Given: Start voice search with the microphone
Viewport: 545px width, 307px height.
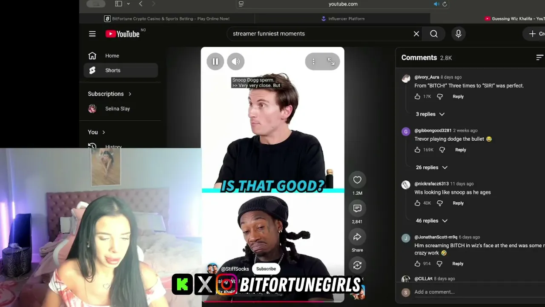Looking at the screenshot, I should [459, 34].
